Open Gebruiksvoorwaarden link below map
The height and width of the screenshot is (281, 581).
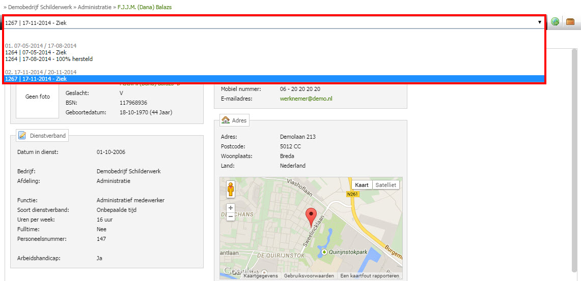pyautogui.click(x=309, y=276)
